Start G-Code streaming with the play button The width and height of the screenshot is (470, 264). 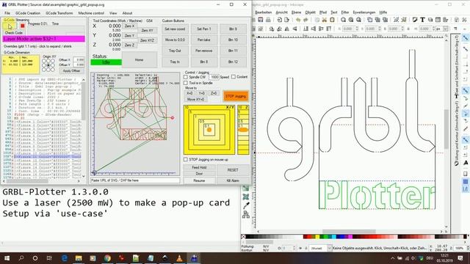pyautogui.click(x=10, y=26)
